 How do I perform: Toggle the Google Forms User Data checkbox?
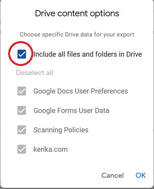[22, 110]
